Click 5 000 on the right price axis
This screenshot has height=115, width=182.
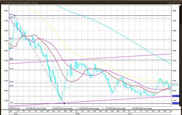click(x=174, y=51)
